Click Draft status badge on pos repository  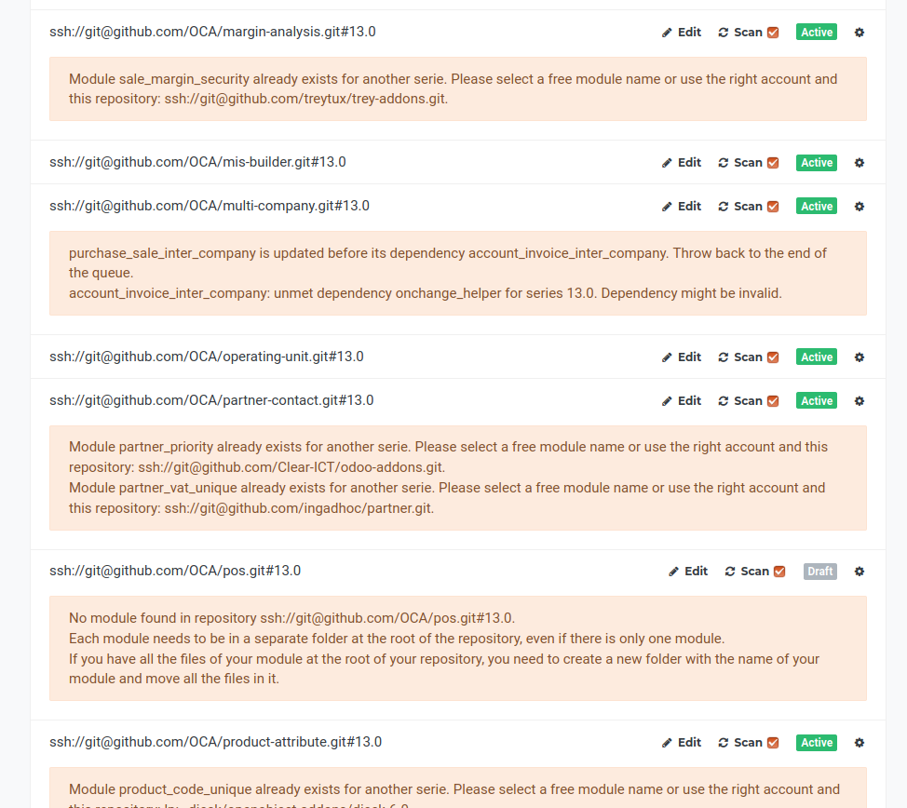(x=819, y=571)
